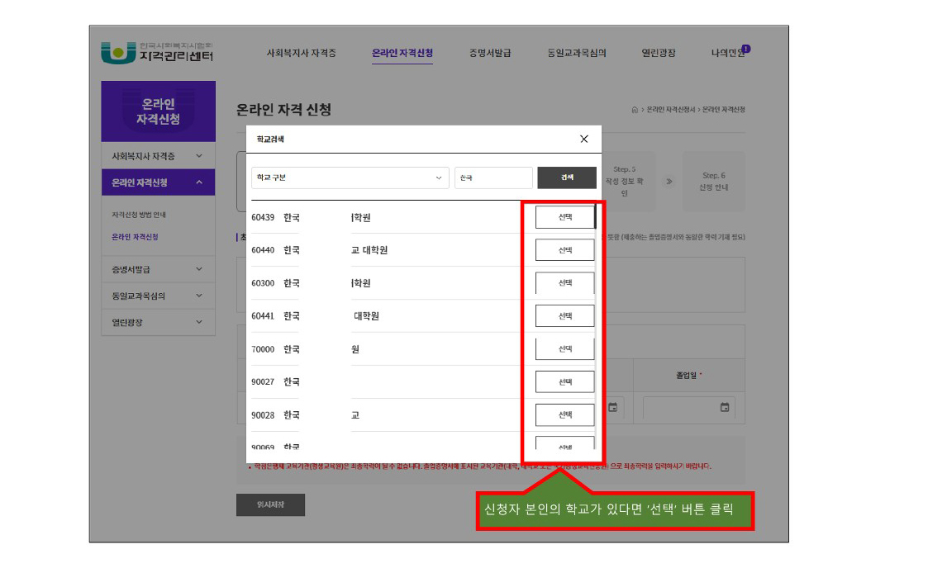The width and height of the screenshot is (928, 568).
Task: Collapse the 온라인 자격신청 sidebar section
Action: click(158, 182)
